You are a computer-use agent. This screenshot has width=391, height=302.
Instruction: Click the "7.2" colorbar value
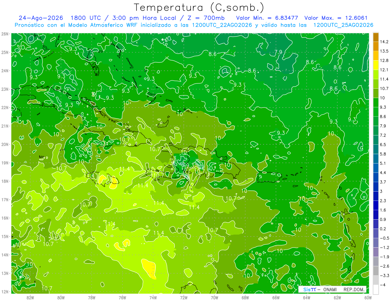click(383, 135)
